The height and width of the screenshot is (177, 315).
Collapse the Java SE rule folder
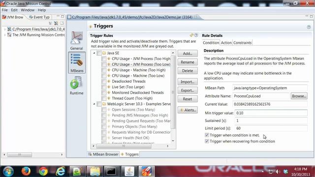point(94,53)
